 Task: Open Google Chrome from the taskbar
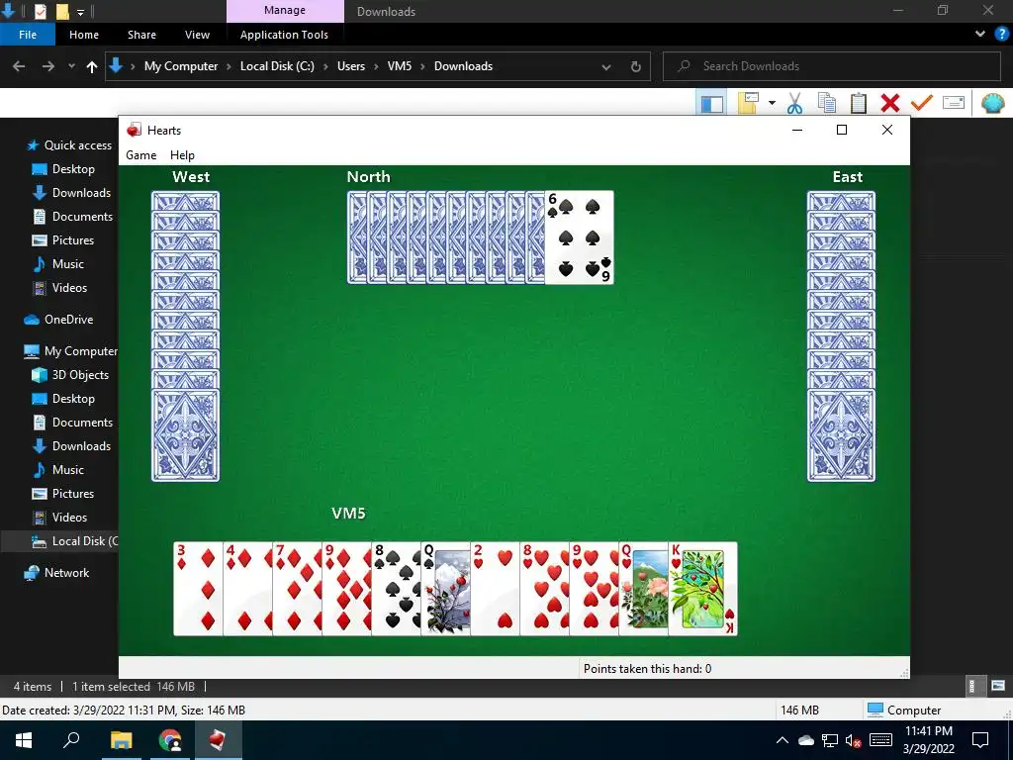[170, 740]
